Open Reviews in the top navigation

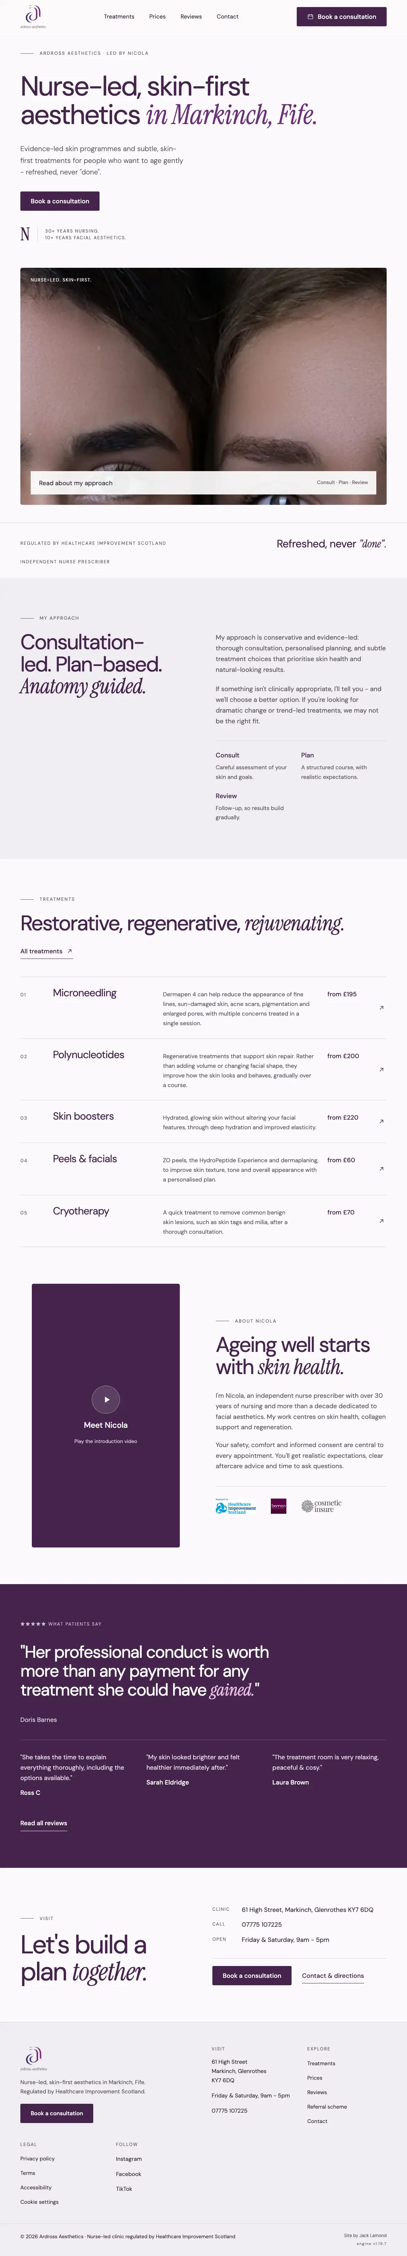click(x=191, y=17)
